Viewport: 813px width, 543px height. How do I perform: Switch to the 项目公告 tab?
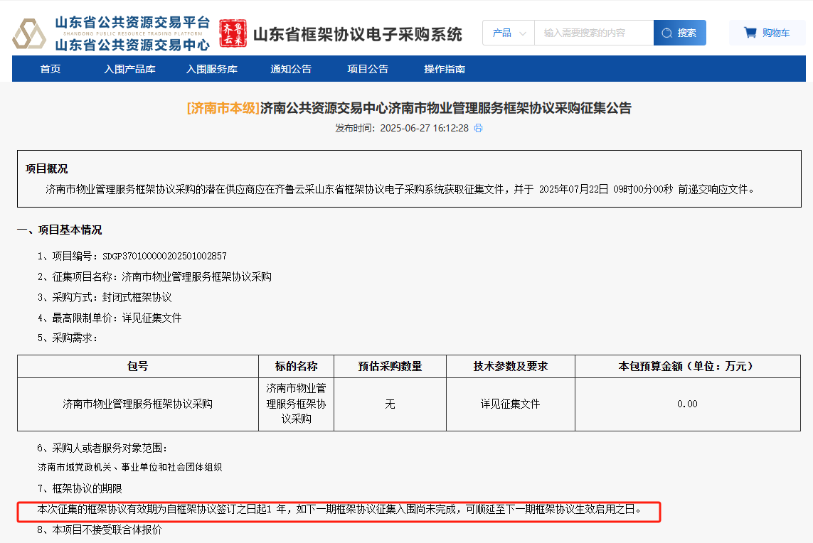pos(367,68)
